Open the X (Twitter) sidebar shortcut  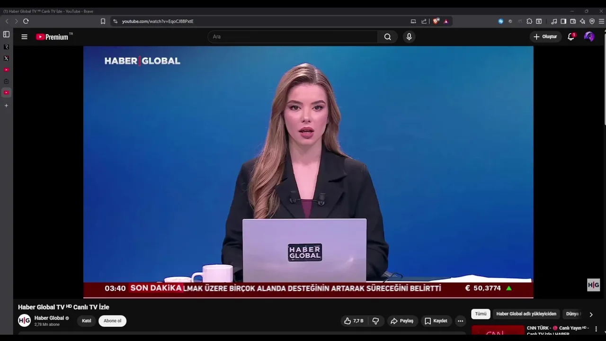point(6,58)
